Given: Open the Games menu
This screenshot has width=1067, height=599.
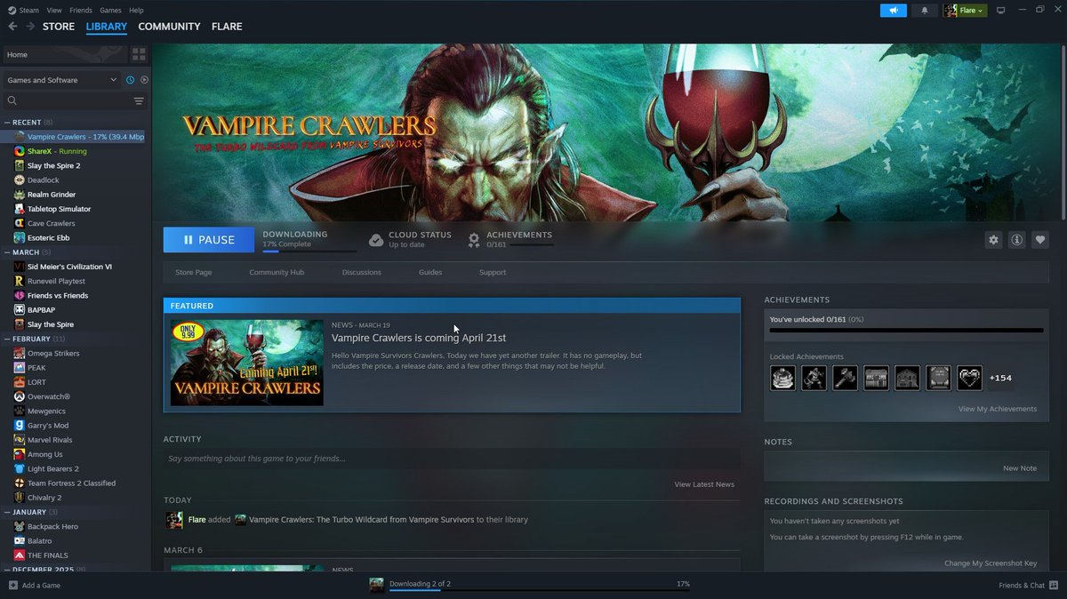Looking at the screenshot, I should [110, 11].
